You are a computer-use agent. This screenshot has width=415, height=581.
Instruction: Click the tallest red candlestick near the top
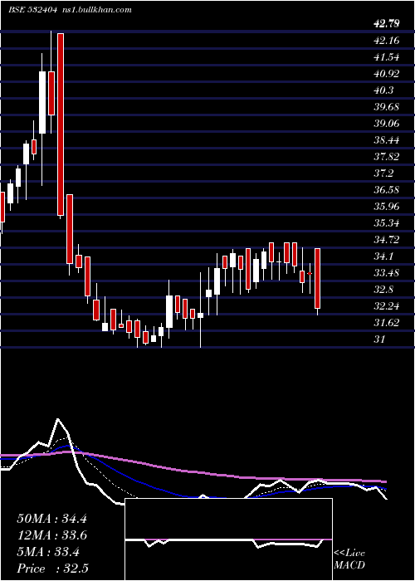61,124
